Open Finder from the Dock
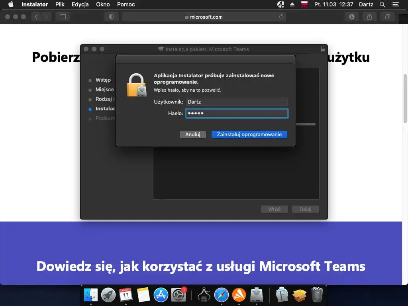The height and width of the screenshot is (306, 408). [x=91, y=295]
